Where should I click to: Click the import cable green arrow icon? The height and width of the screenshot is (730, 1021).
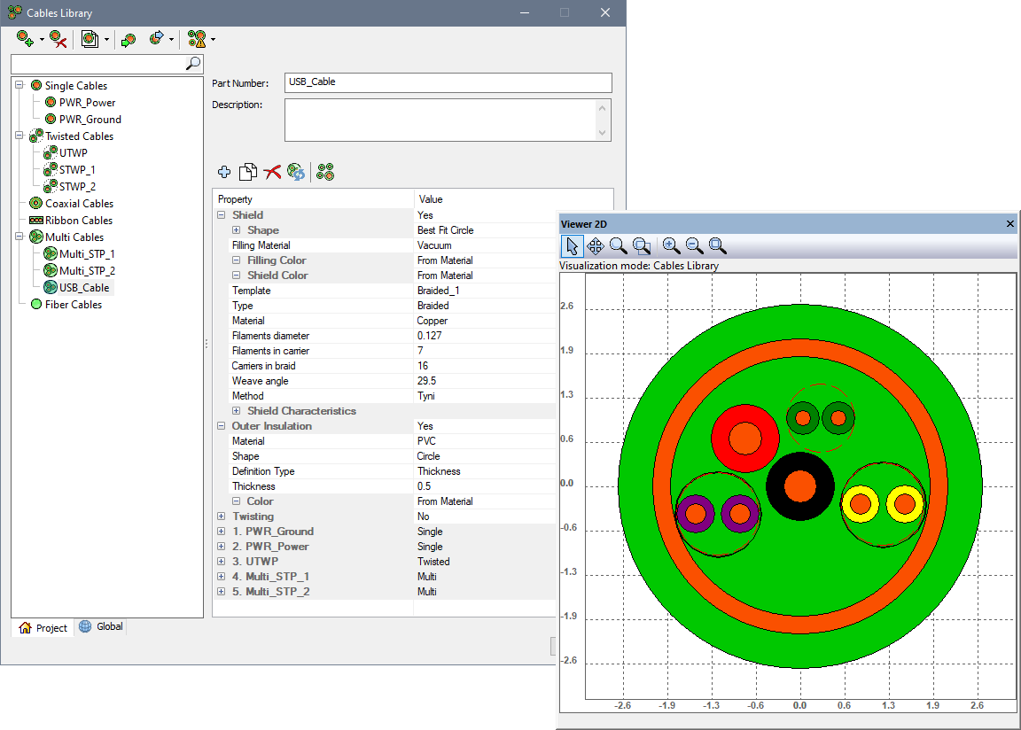click(x=129, y=39)
